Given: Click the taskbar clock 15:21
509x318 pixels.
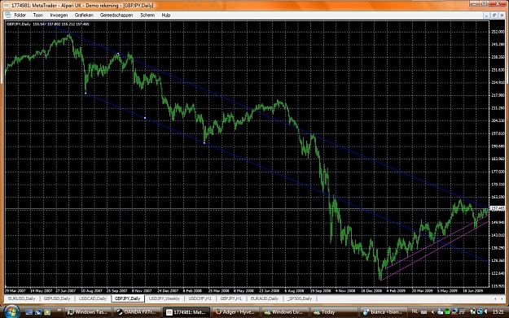Looking at the screenshot, I should coord(498,311).
